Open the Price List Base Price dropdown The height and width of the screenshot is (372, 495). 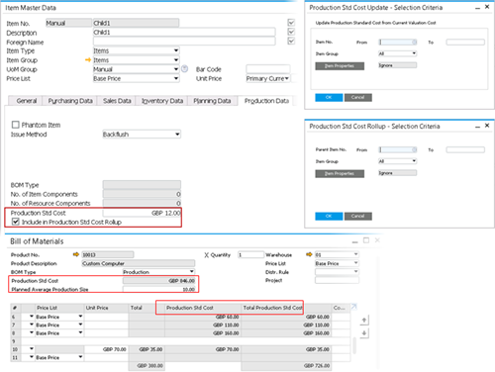pos(176,78)
